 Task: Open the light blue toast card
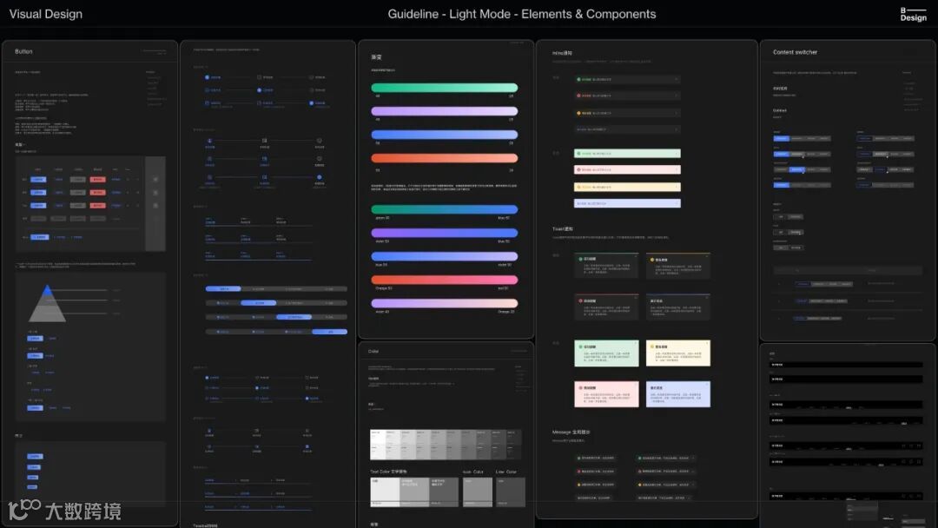pos(678,394)
